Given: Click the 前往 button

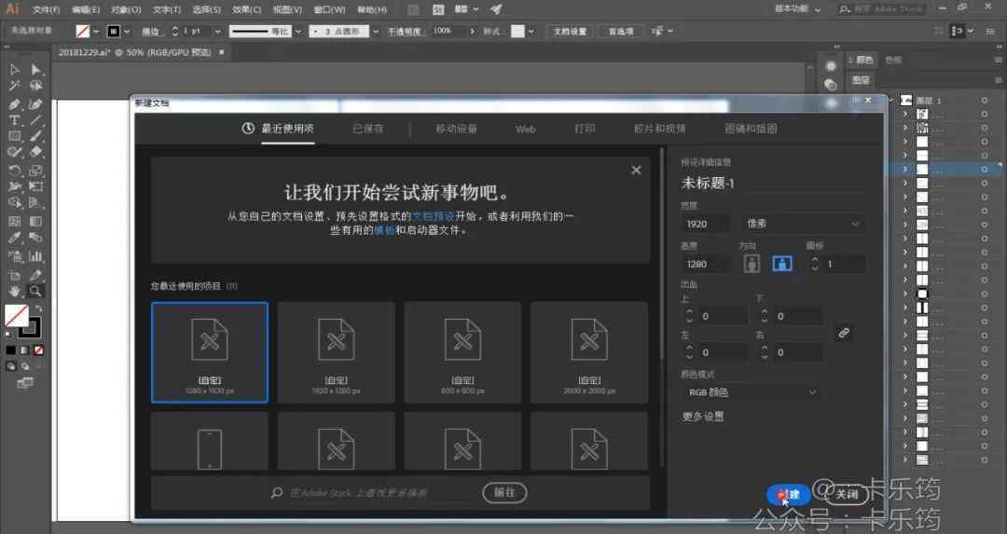Looking at the screenshot, I should coord(504,492).
